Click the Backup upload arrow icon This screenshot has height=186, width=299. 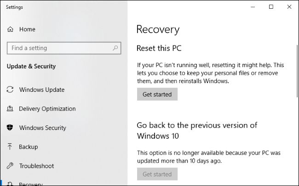[x=10, y=147]
